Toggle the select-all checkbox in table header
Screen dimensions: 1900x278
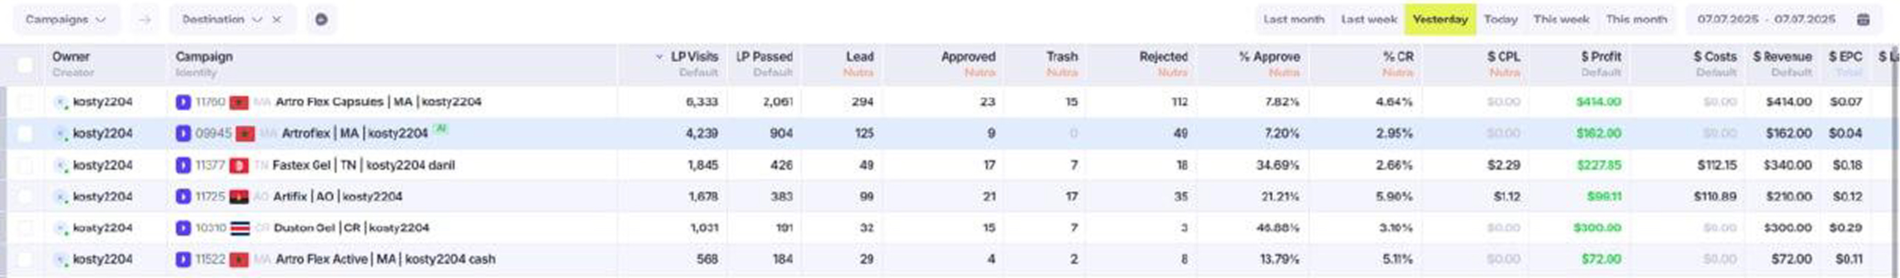[25, 65]
